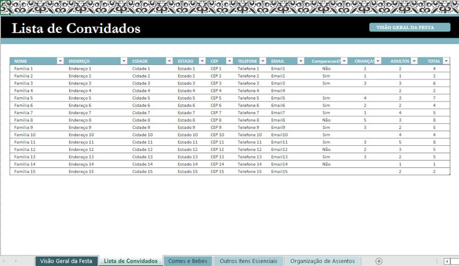The height and width of the screenshot is (266, 459).
Task: Click the Visão Geral da Festa button
Action: coord(410,27)
